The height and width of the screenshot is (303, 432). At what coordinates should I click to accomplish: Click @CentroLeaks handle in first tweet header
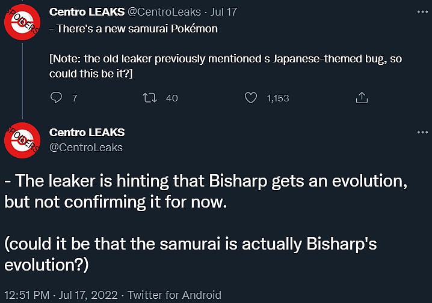[x=164, y=11]
